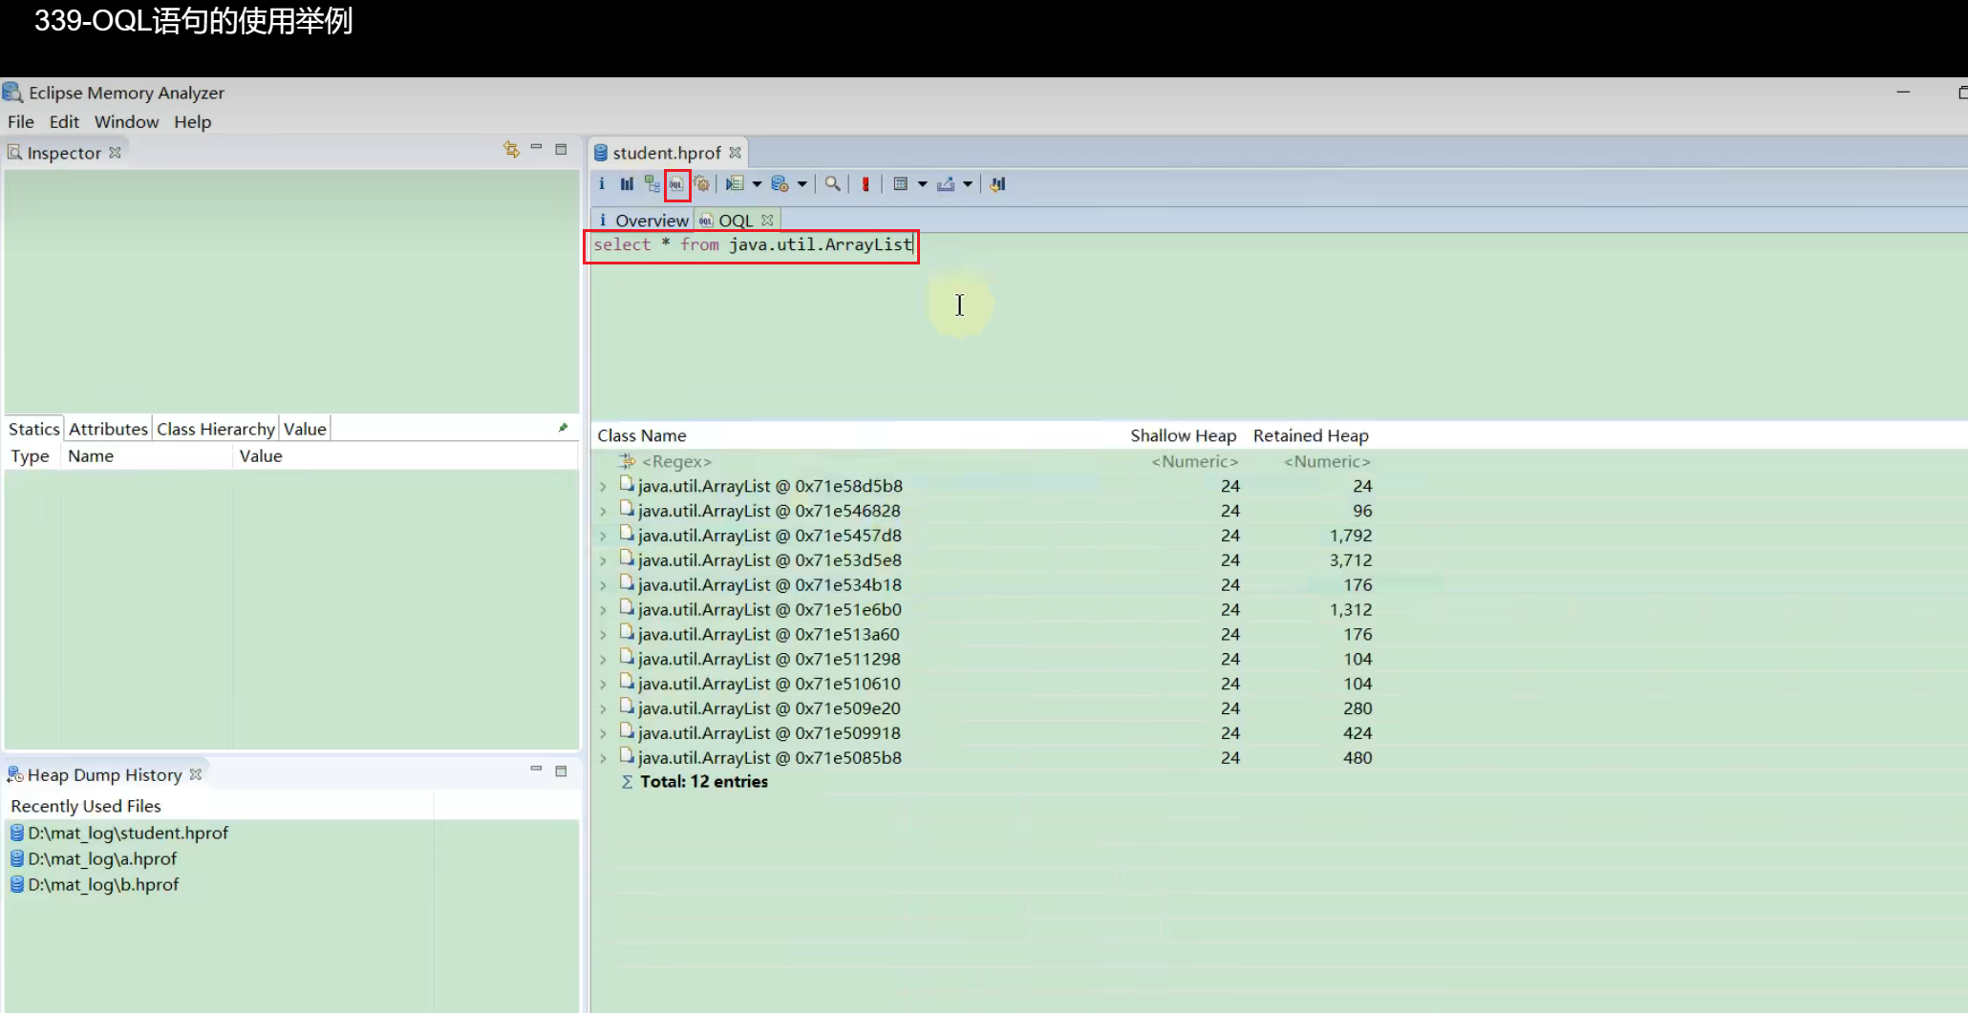Close the student.hprof editor tab
The width and height of the screenshot is (1968, 1013).
click(x=735, y=153)
